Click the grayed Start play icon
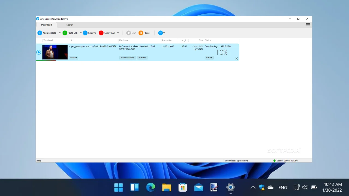The image size is (349, 196). point(128,33)
